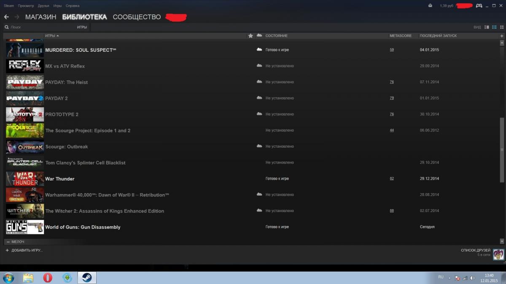Click the library scrollbar down arrow

tap(502, 241)
